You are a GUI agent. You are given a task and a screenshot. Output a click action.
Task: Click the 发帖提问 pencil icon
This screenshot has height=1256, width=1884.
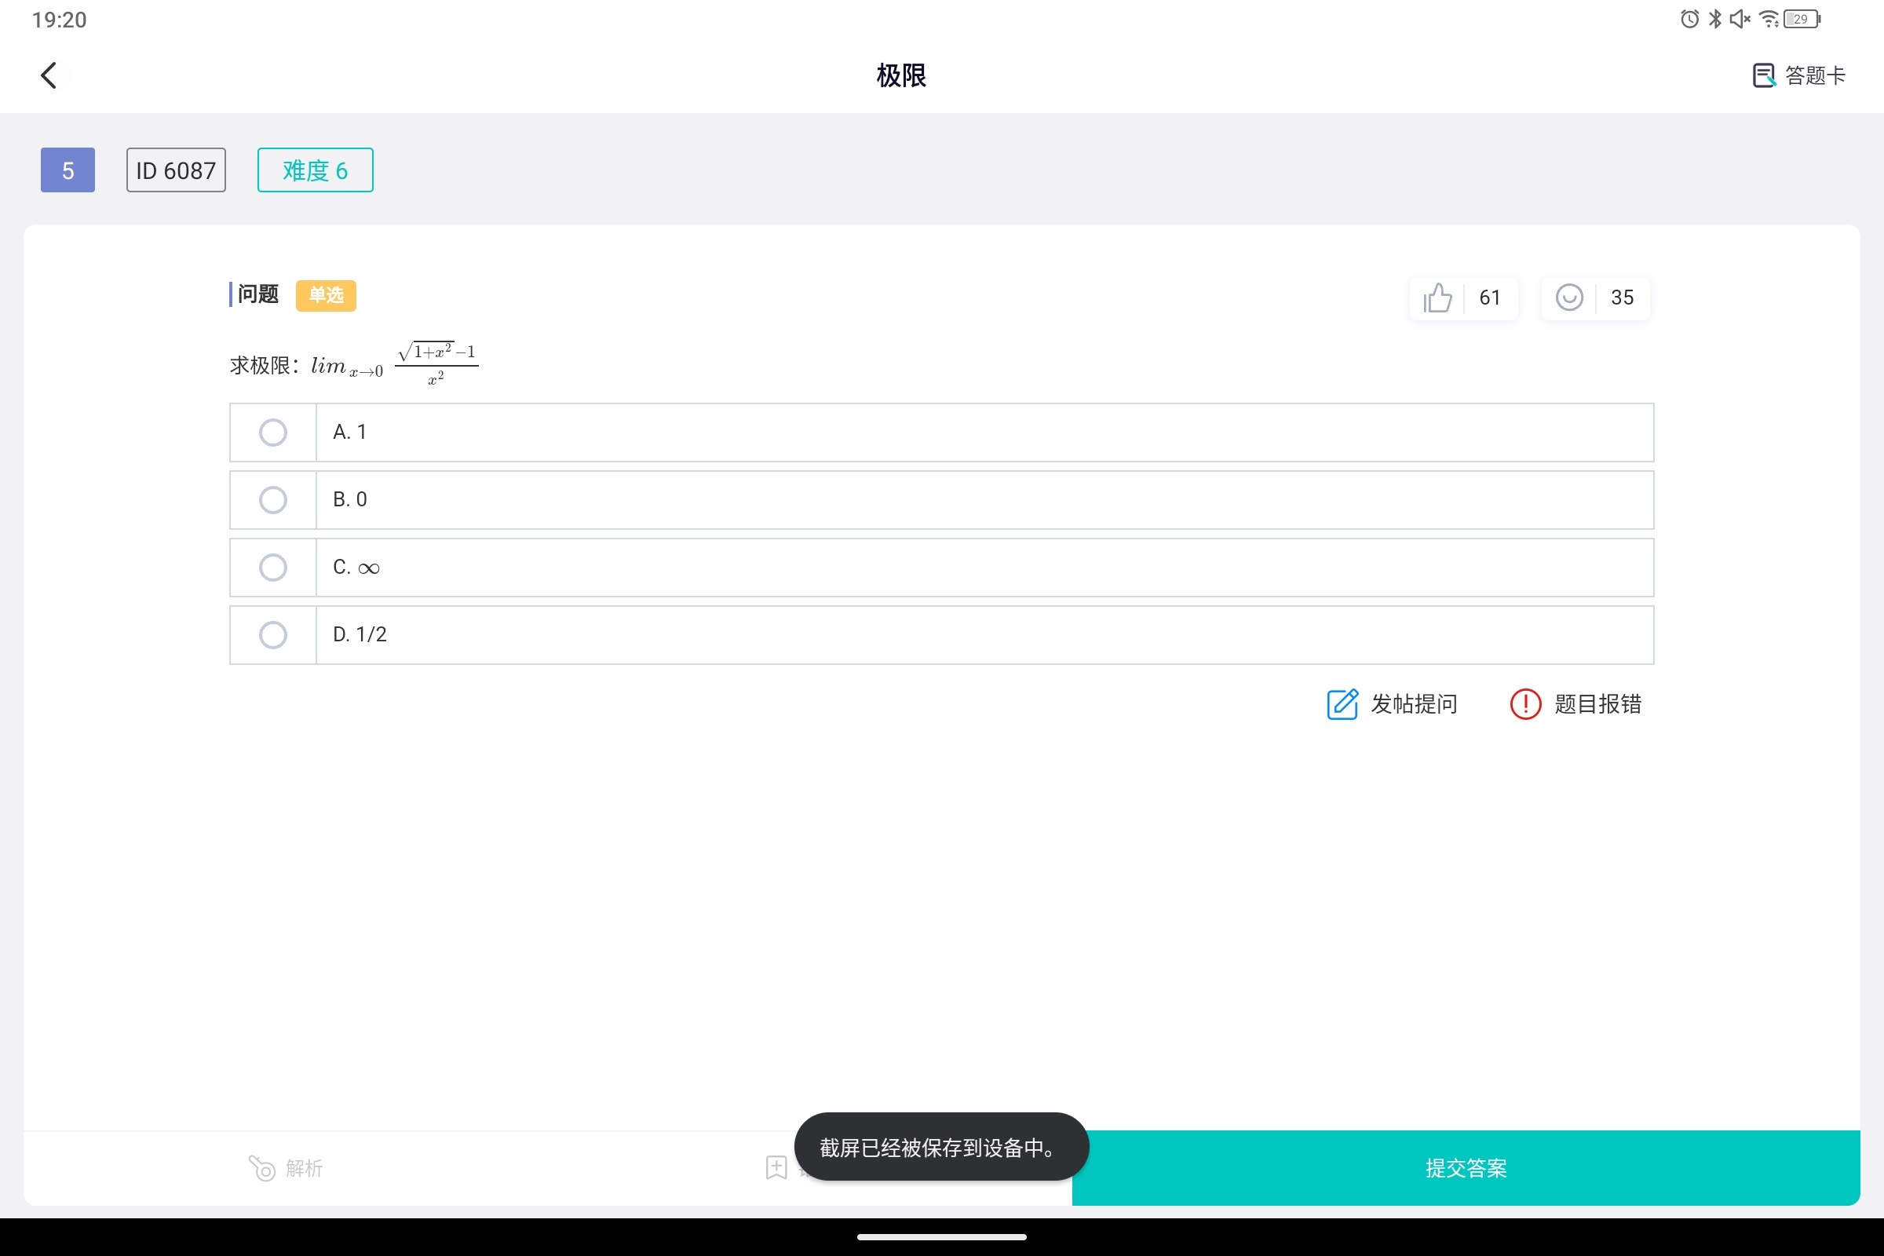[1342, 704]
